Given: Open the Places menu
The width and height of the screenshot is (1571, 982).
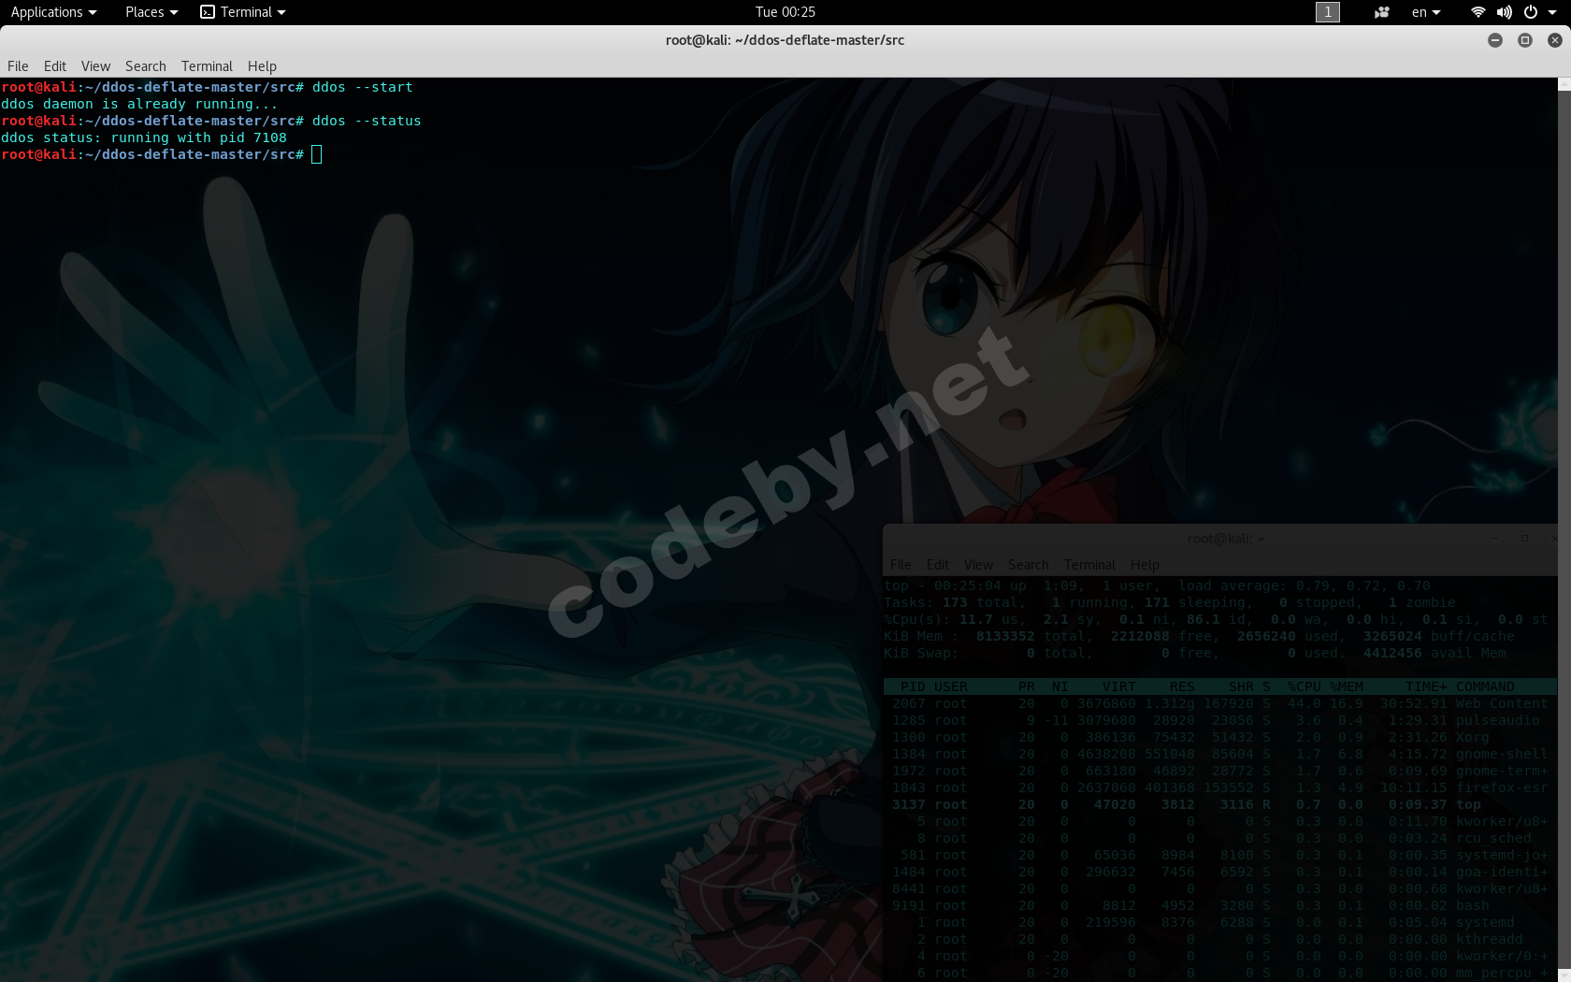Looking at the screenshot, I should click(151, 12).
